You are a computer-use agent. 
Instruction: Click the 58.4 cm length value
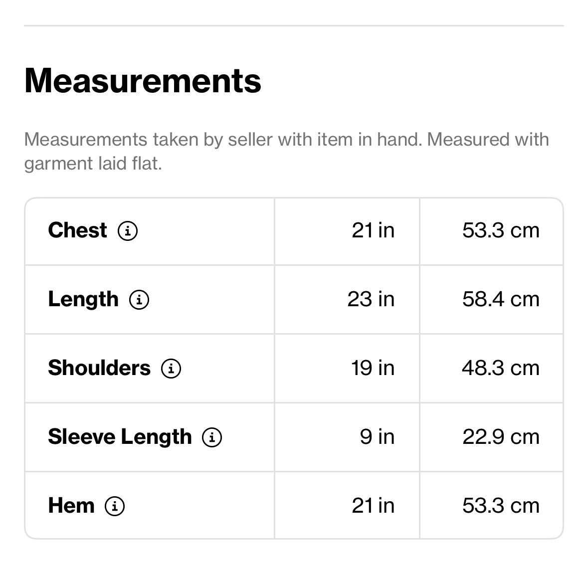tap(501, 299)
